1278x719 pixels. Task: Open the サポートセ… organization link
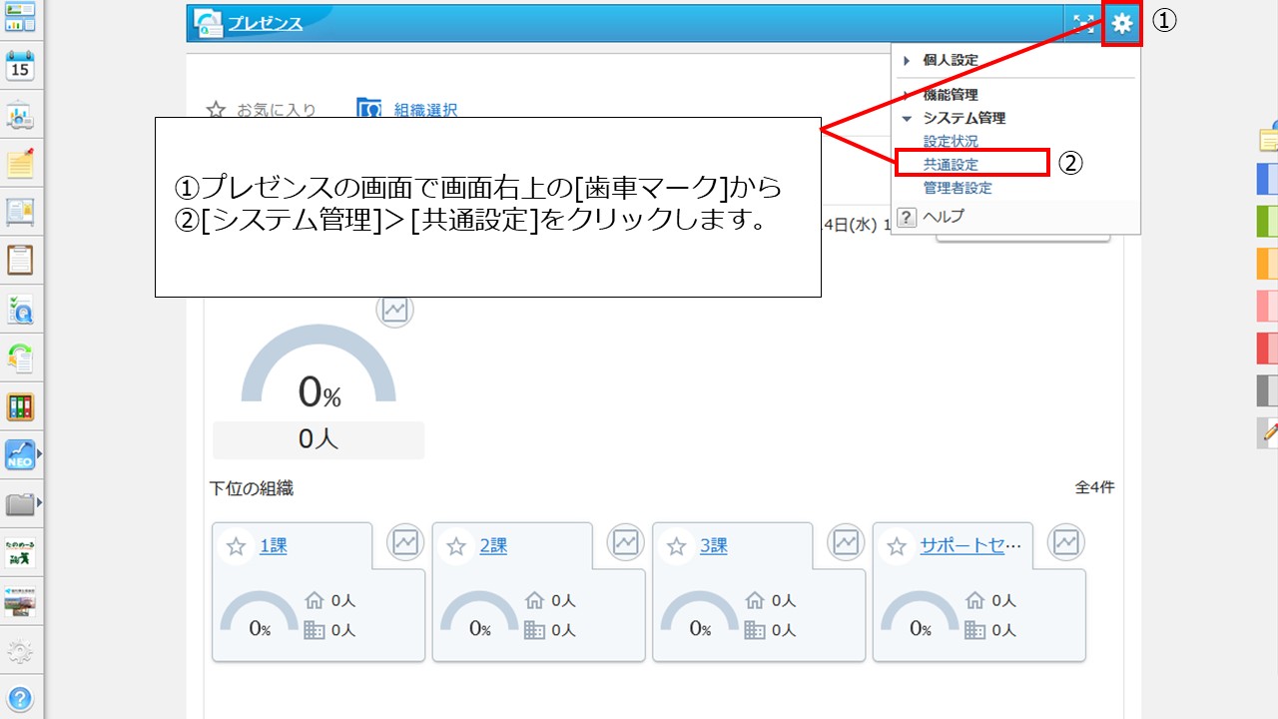[x=971, y=546]
